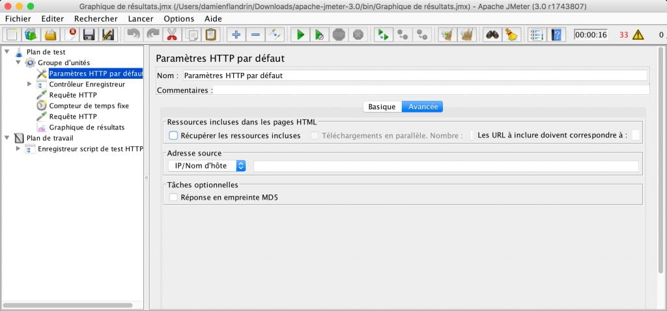Cut with the scissors icon
667x311 pixels.
(x=172, y=34)
